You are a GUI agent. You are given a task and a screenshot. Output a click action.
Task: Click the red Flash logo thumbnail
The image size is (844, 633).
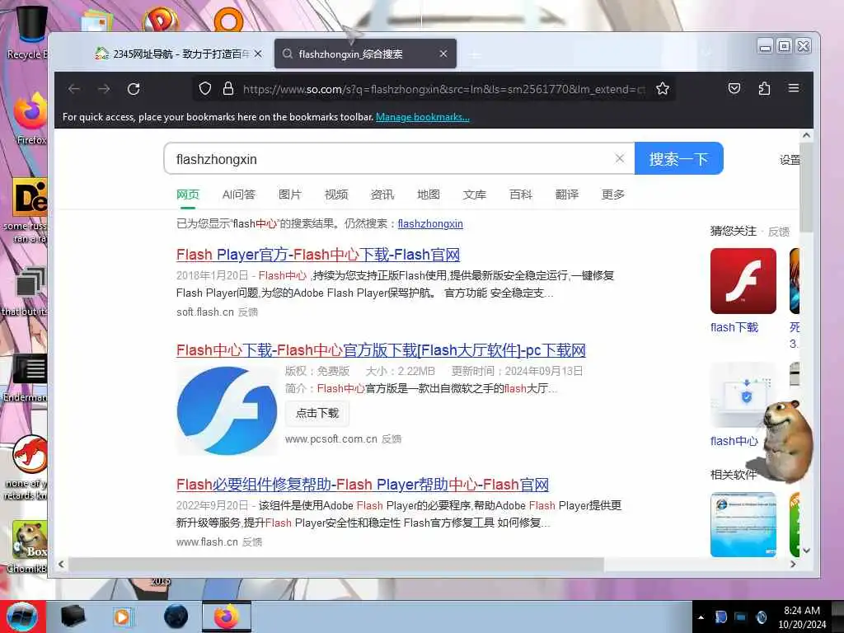tap(743, 281)
